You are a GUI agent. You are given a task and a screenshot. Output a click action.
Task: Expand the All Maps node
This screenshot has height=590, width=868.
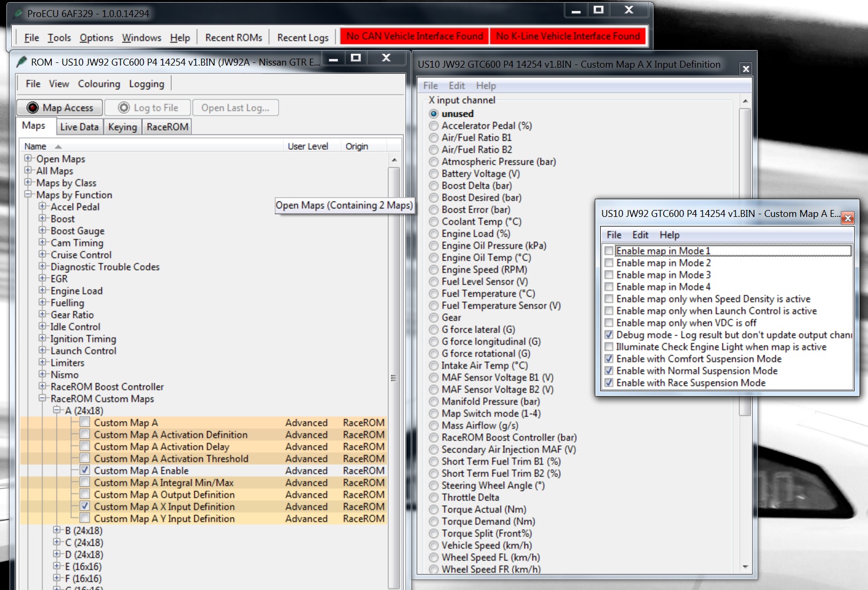point(28,171)
